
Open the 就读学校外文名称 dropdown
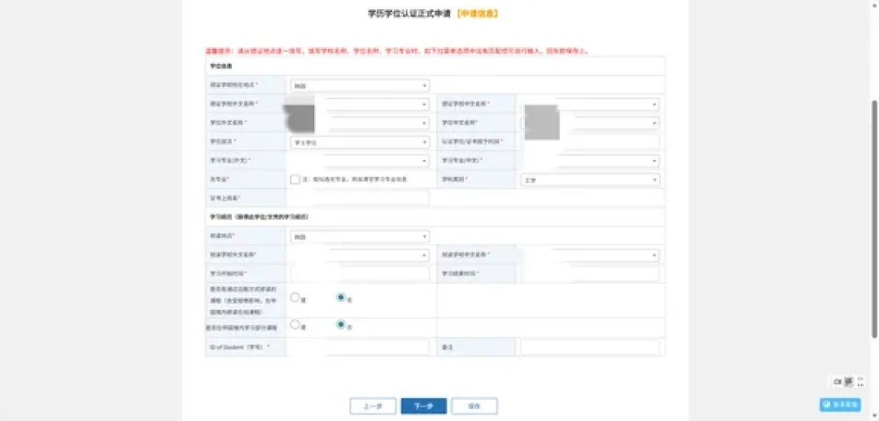tap(360, 255)
